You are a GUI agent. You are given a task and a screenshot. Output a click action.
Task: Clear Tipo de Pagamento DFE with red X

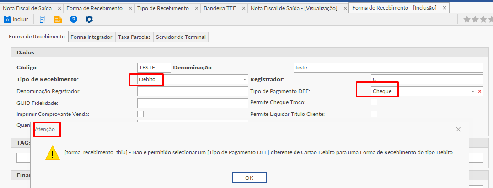(x=480, y=91)
